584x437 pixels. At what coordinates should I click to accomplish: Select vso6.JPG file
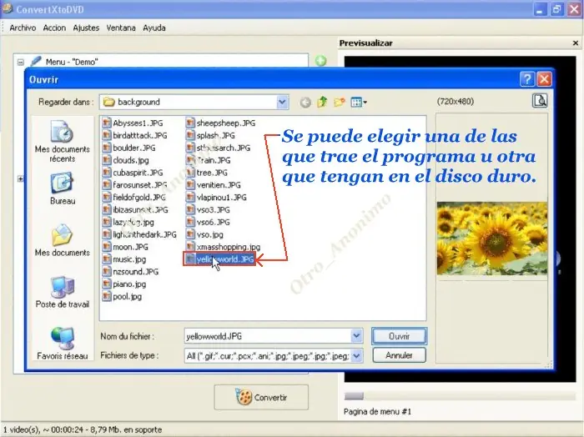tap(209, 222)
